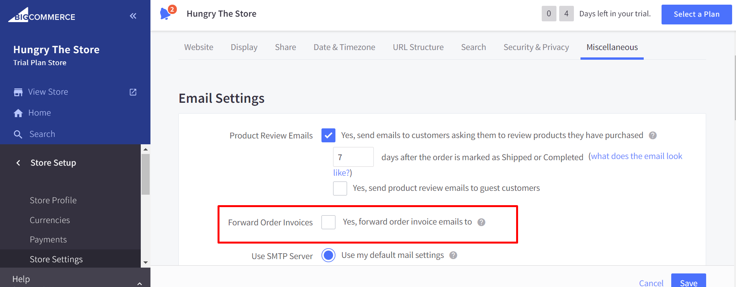Click the Search magnifier icon in sidebar
The width and height of the screenshot is (736, 287).
tap(18, 134)
